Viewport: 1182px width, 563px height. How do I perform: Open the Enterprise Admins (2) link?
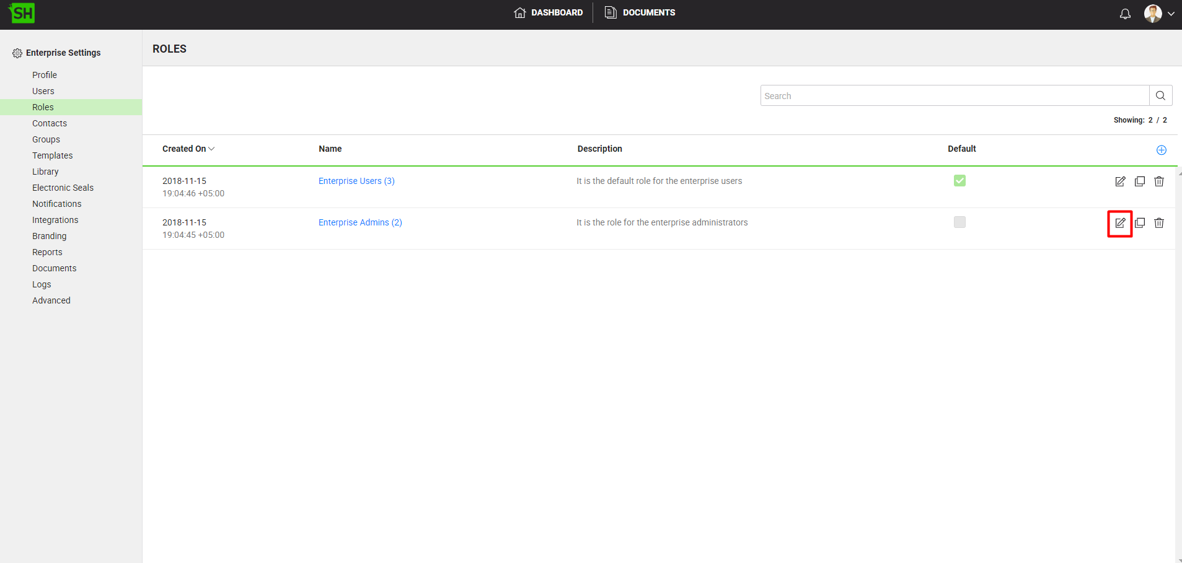click(x=360, y=222)
